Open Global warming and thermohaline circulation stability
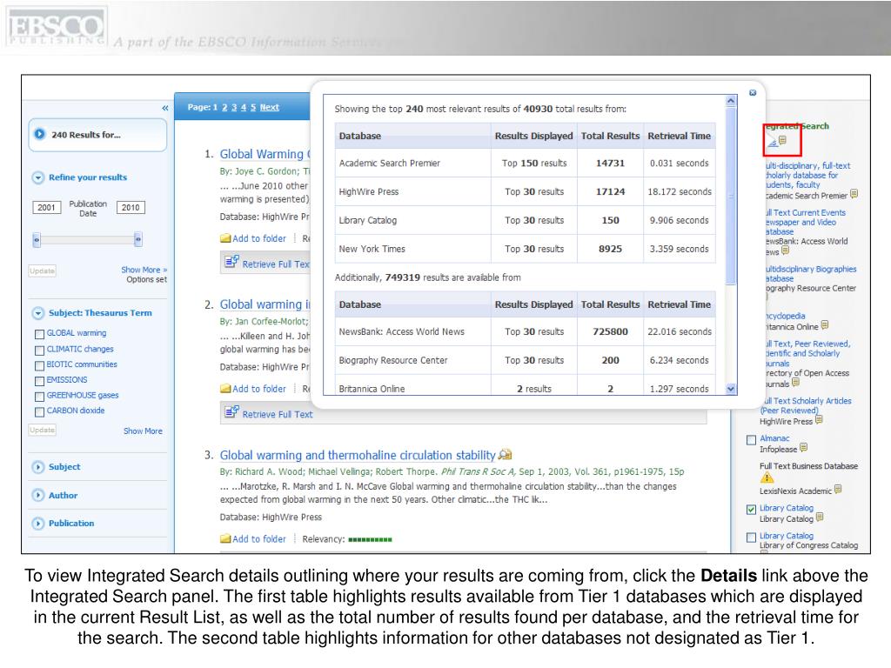The height and width of the screenshot is (668, 891). point(358,455)
